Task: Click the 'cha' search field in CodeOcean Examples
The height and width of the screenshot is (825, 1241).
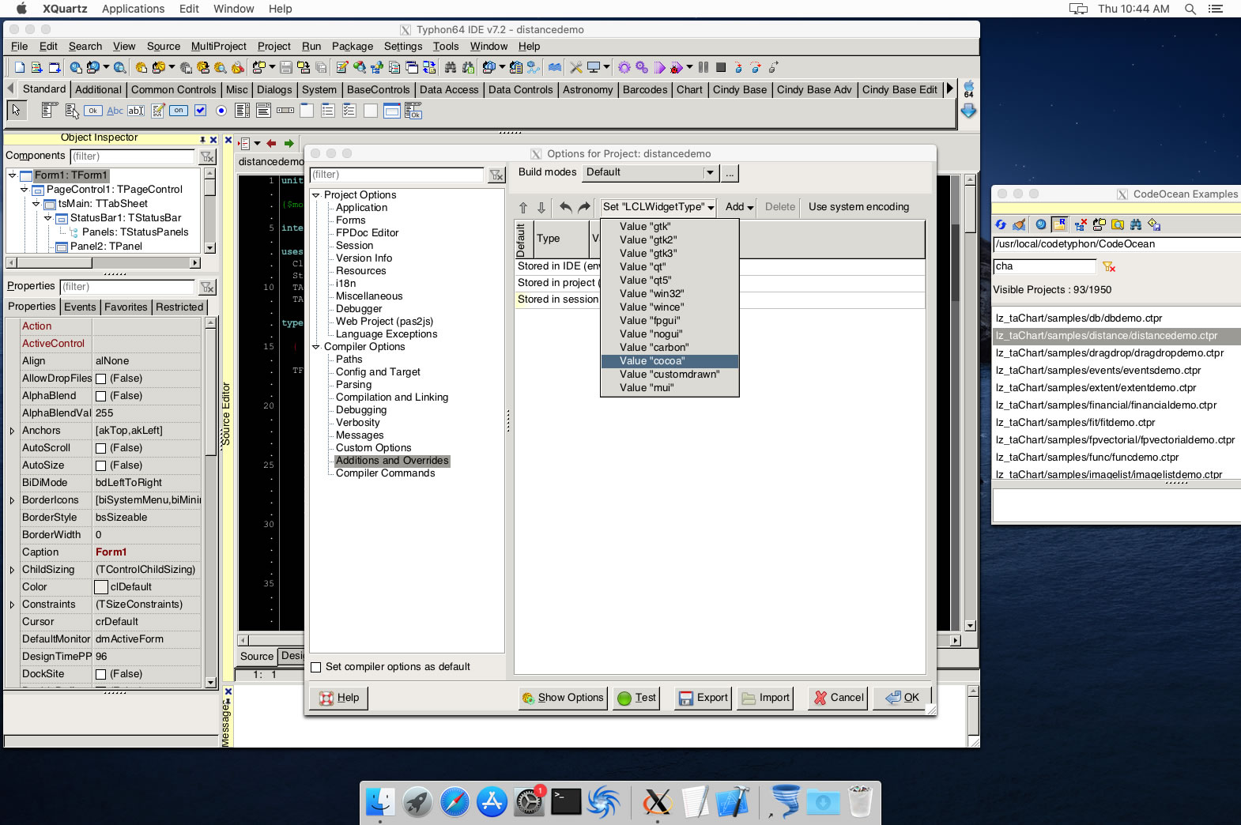Action: tap(1044, 267)
